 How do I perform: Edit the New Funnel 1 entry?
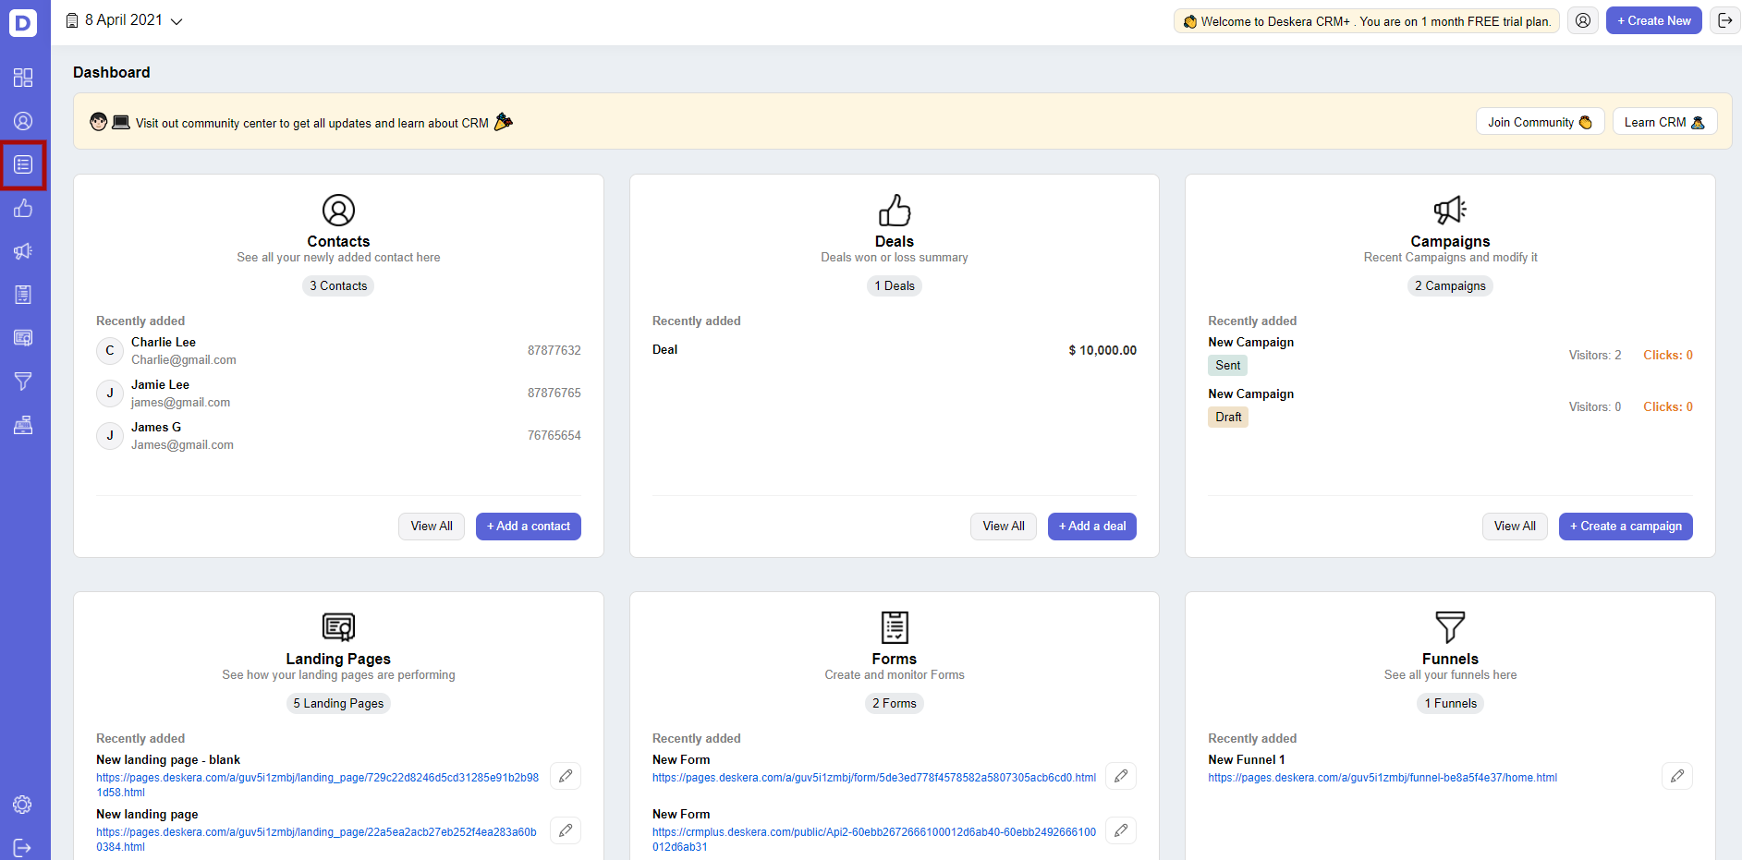1677,776
